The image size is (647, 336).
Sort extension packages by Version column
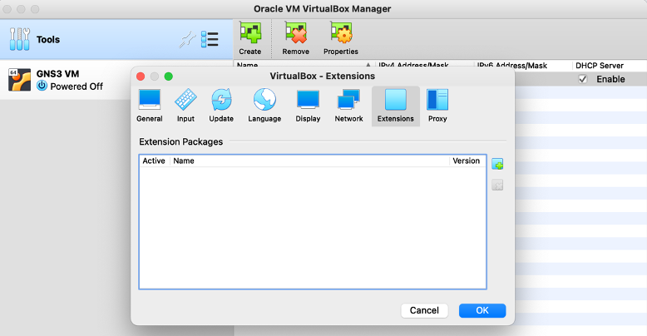pyautogui.click(x=466, y=161)
